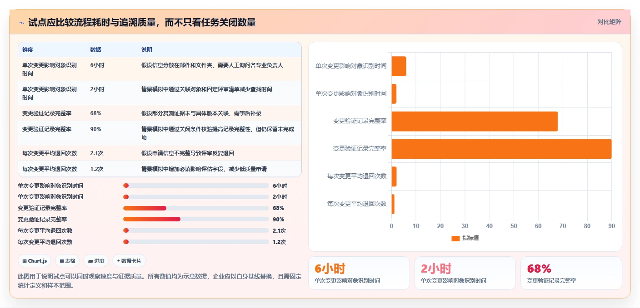Screen dimensions: 640x308
Task: Click the progress bar showing 1.2次
Action: [x=196, y=242]
